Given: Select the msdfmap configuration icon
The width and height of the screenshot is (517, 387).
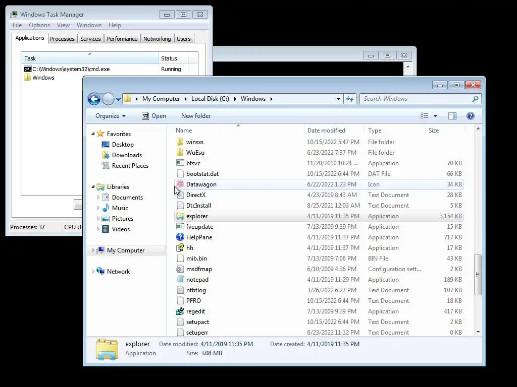Looking at the screenshot, I should (x=180, y=269).
